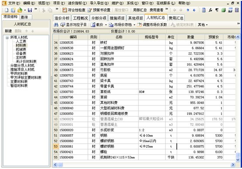The height and width of the screenshot is (169, 242).
Task: Click the horizontal scrollbar thumb
Action: (60, 165)
